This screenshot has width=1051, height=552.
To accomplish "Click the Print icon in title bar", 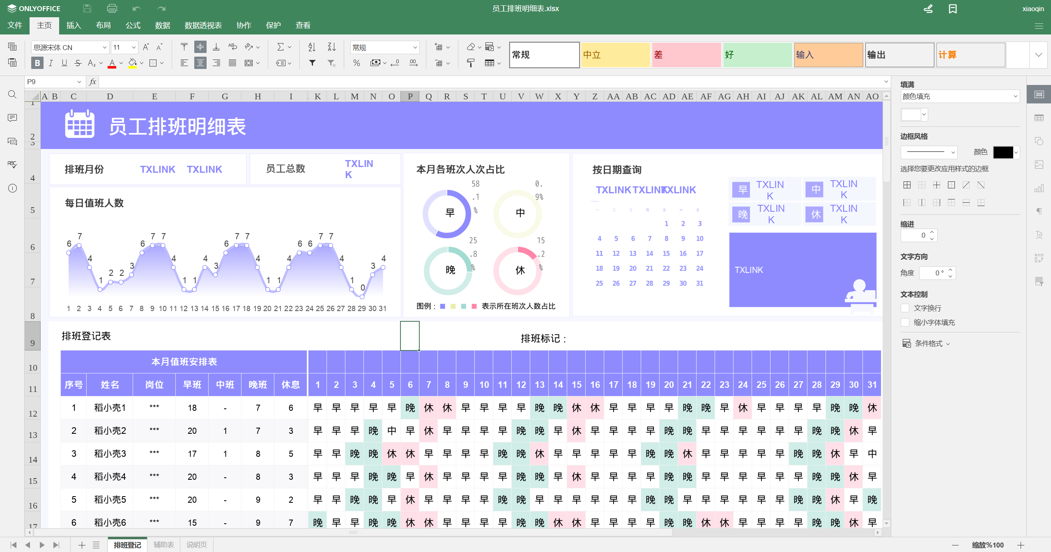I will [x=112, y=9].
